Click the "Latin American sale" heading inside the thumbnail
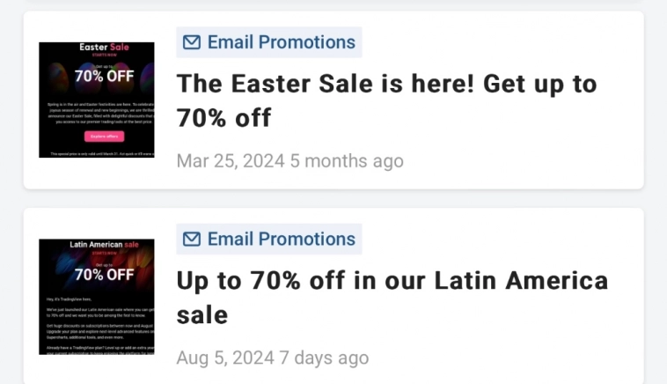 (104, 244)
